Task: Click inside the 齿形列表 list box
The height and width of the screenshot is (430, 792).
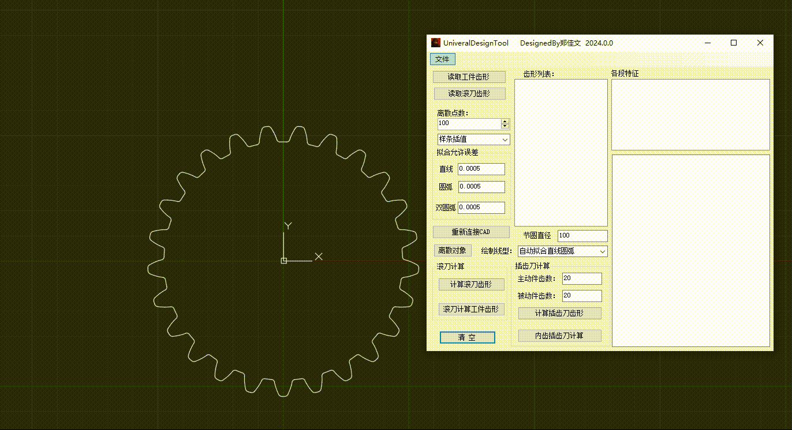Action: (x=561, y=153)
